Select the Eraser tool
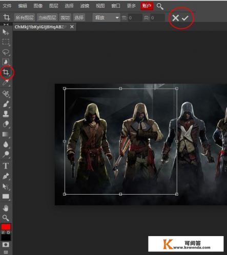The width and height of the screenshot is (227, 255). click(6, 124)
